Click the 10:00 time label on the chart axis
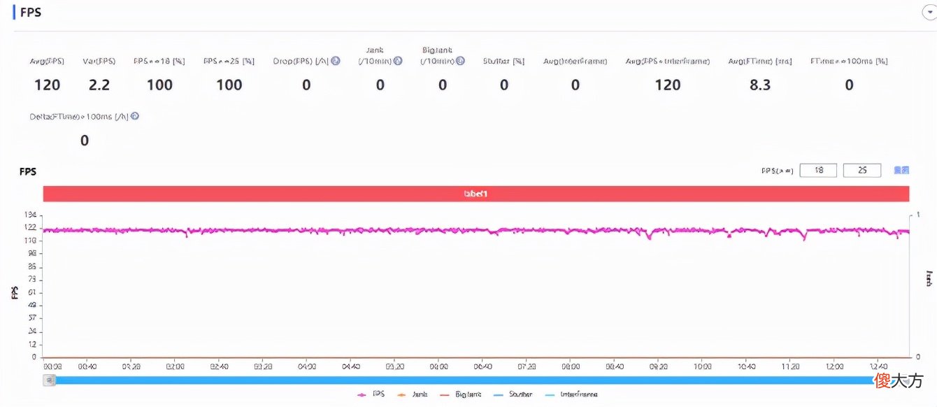This screenshot has width=937, height=407. click(702, 366)
